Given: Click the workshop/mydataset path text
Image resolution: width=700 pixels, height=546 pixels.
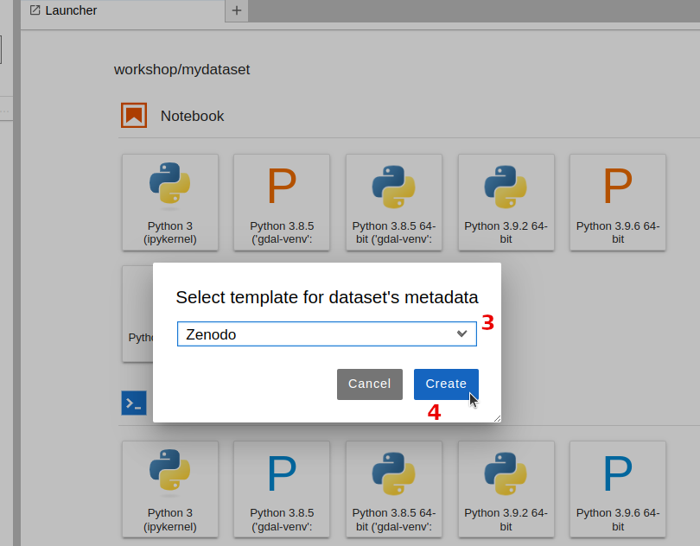Looking at the screenshot, I should [x=181, y=70].
